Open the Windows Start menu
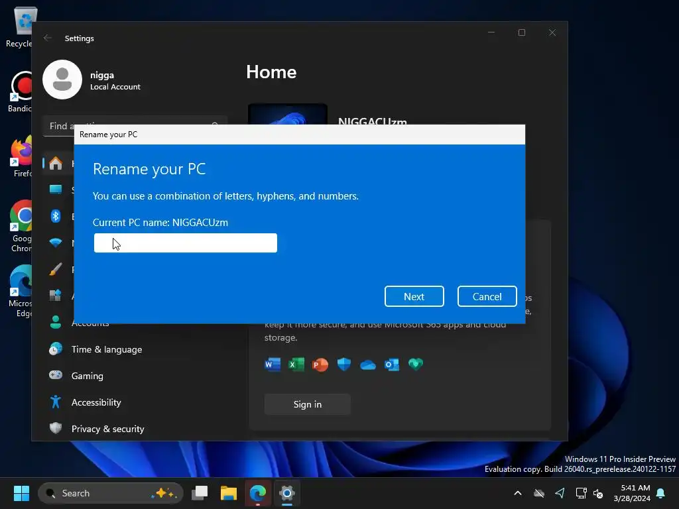 coord(21,493)
